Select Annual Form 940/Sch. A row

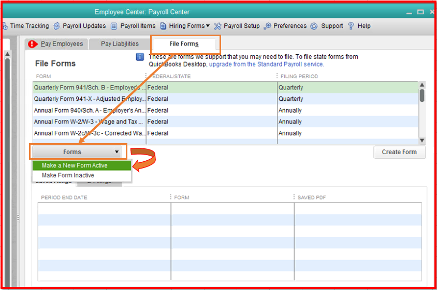tap(225, 110)
